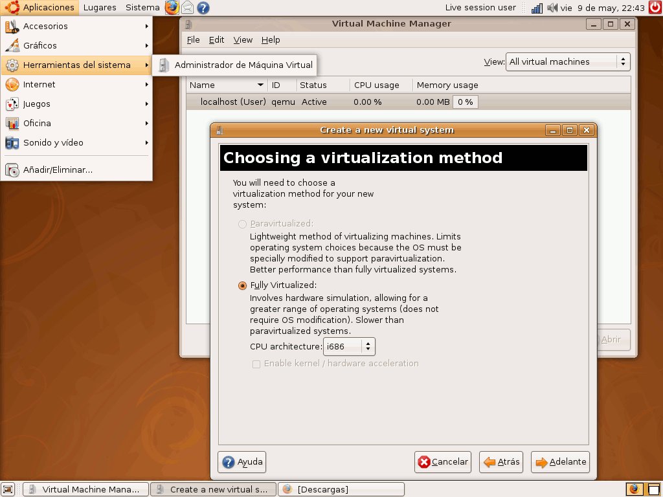Click the Create a new virtual system title icon
663x497 pixels.
coord(219,130)
